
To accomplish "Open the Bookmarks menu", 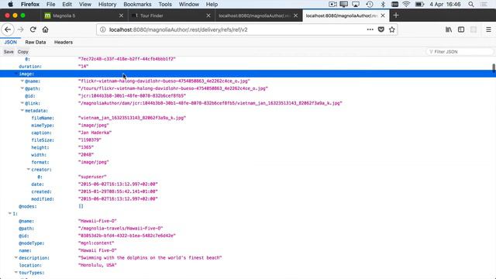I will coord(137,4).
